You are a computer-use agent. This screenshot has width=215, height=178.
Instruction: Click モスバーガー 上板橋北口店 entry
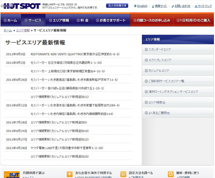[68, 71]
